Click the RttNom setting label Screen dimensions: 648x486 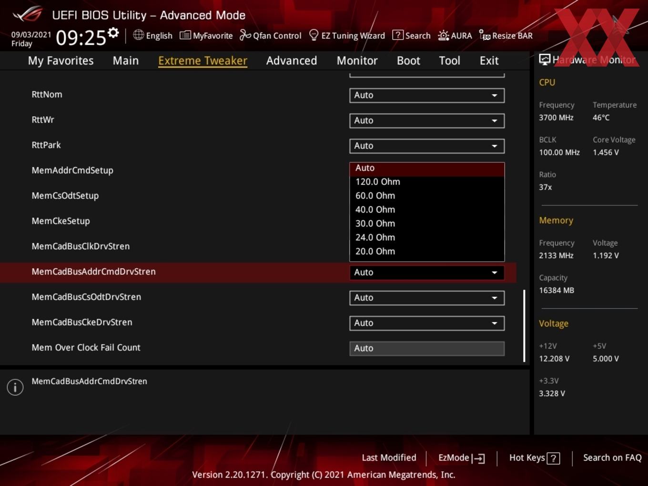(47, 94)
